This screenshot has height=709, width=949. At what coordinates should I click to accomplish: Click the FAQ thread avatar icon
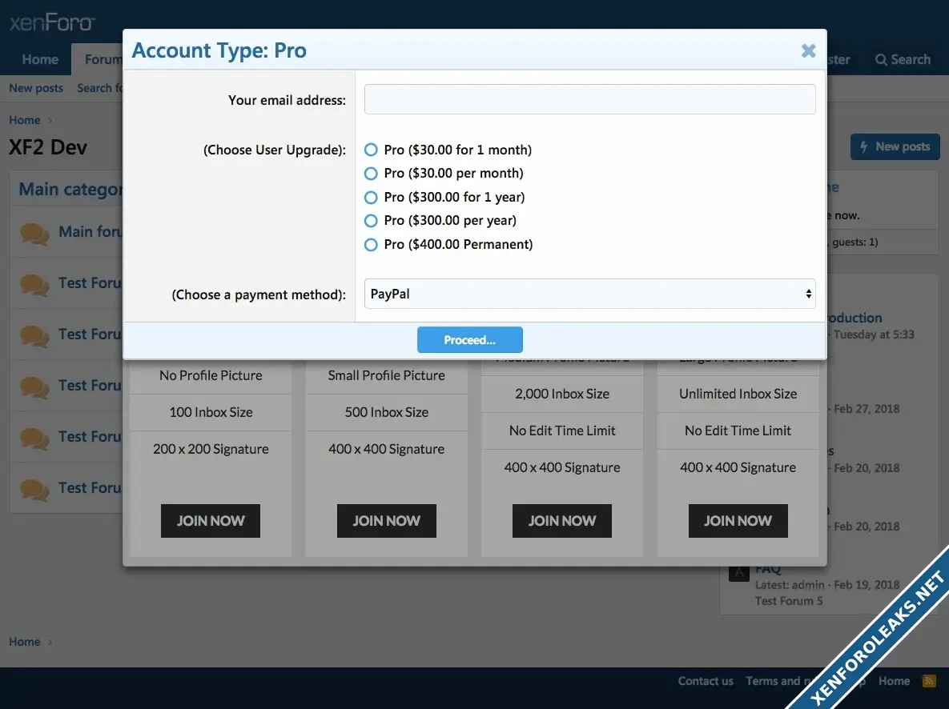coord(738,572)
